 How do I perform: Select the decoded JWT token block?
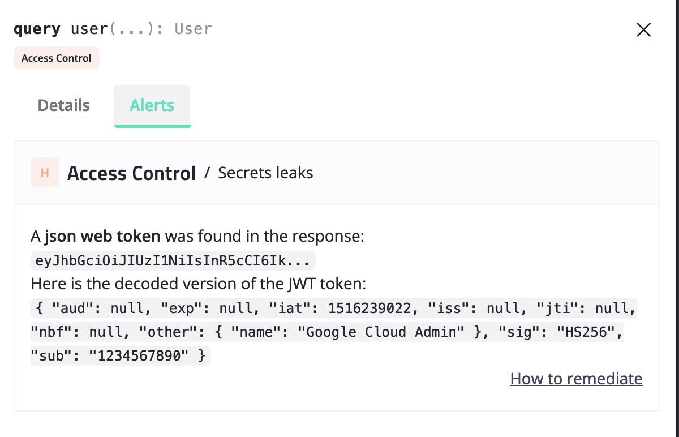click(x=333, y=332)
